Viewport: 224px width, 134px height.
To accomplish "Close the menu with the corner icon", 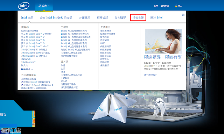I will click(183, 15).
